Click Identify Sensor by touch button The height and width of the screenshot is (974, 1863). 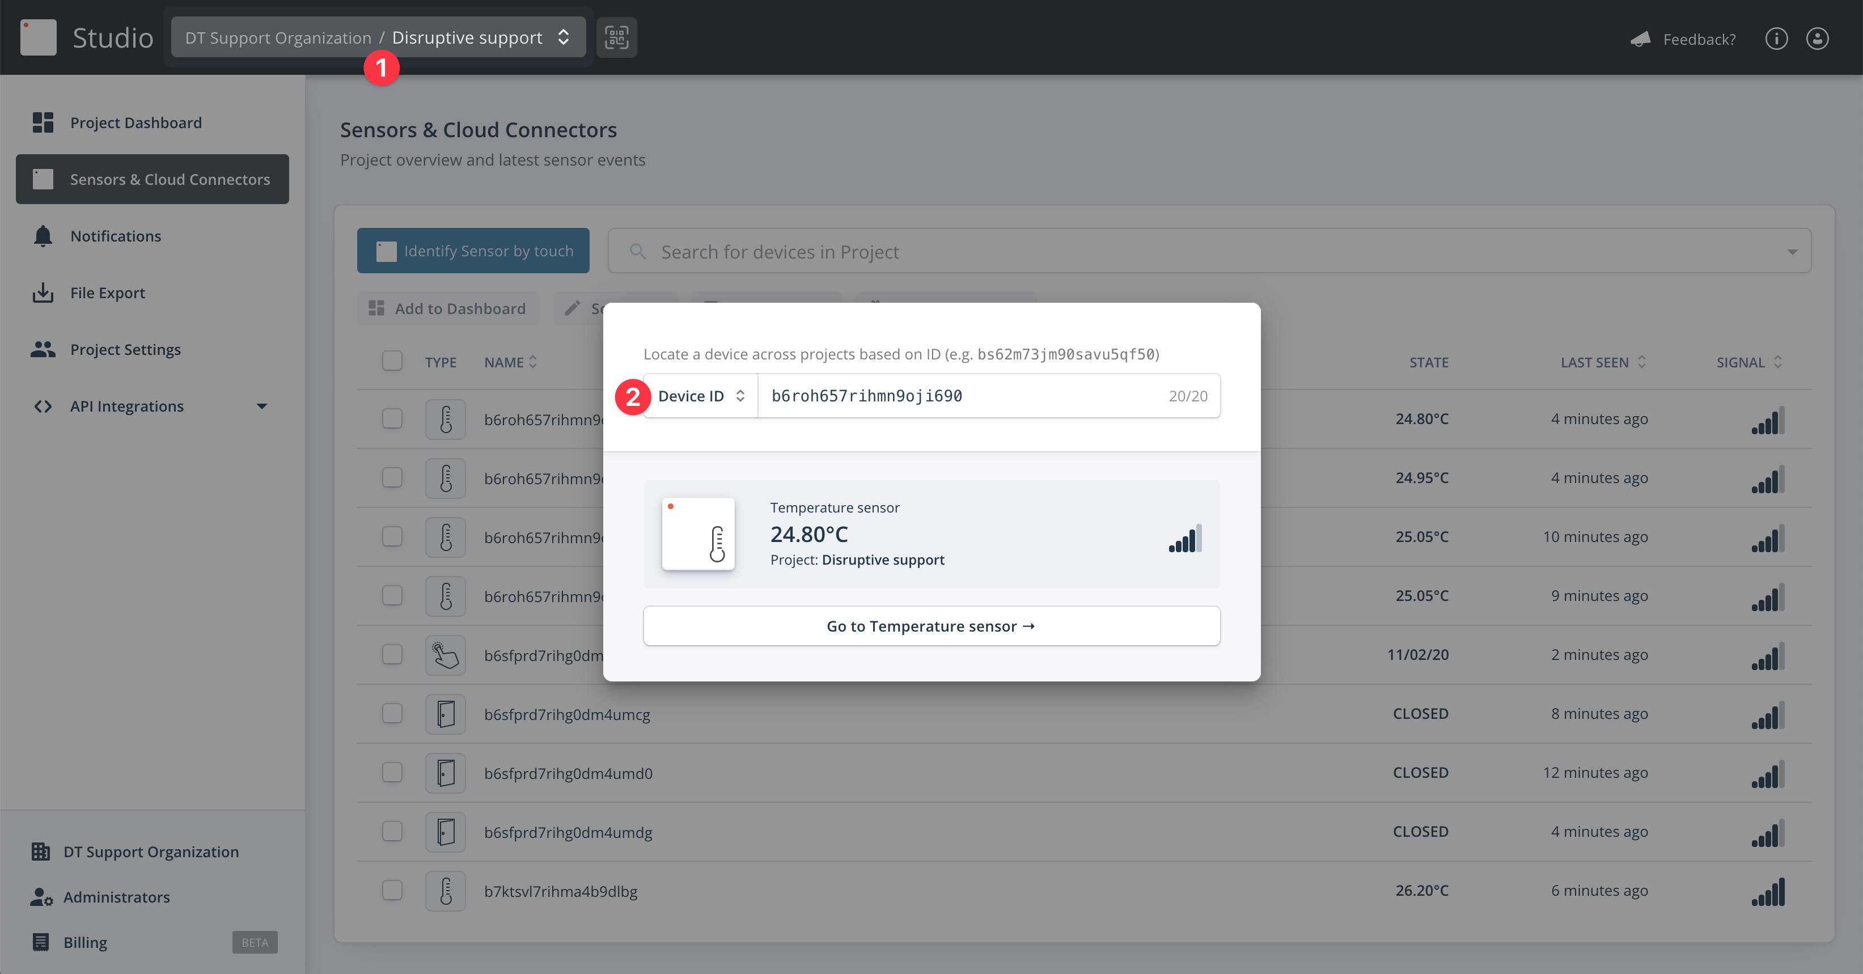(473, 251)
